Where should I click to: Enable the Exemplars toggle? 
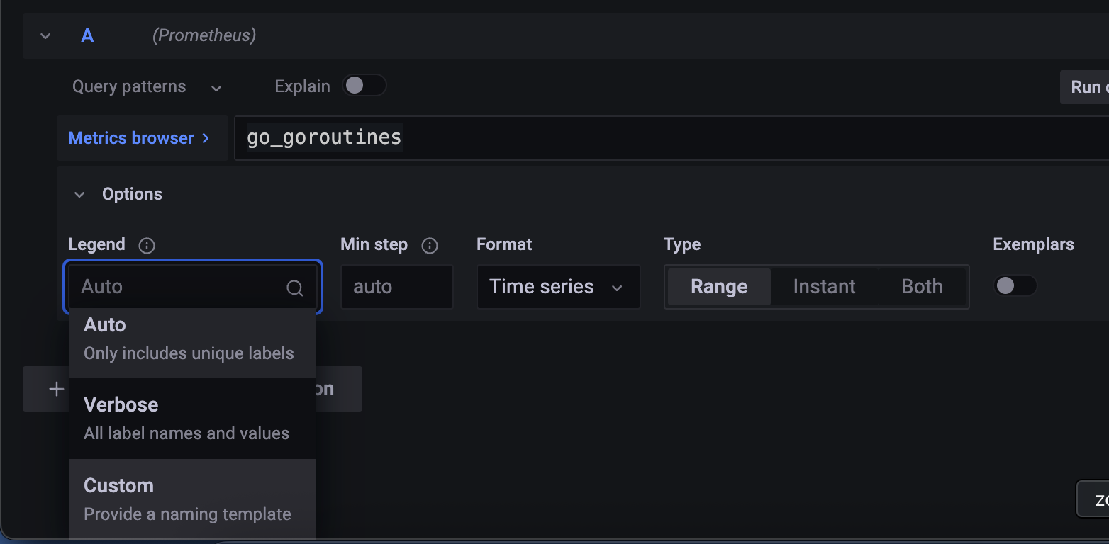[1015, 286]
